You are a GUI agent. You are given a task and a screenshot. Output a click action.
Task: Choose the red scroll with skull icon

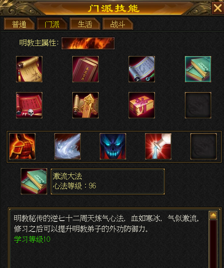point(29,105)
